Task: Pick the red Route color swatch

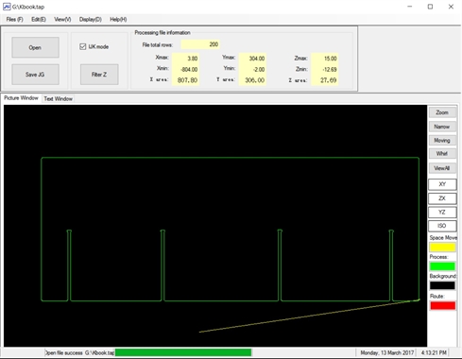Action: [442, 305]
